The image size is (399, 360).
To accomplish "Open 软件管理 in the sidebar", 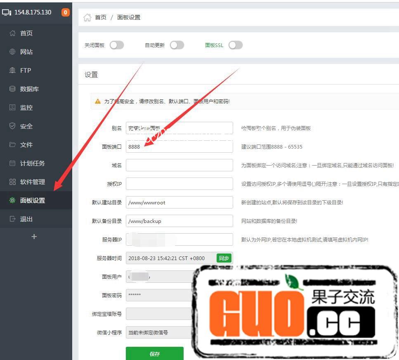I will click(32, 182).
